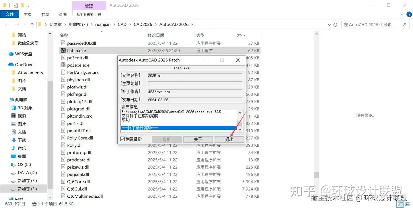Select Patch.exe file icon
Screen dimensions: 413x208
tap(63, 50)
